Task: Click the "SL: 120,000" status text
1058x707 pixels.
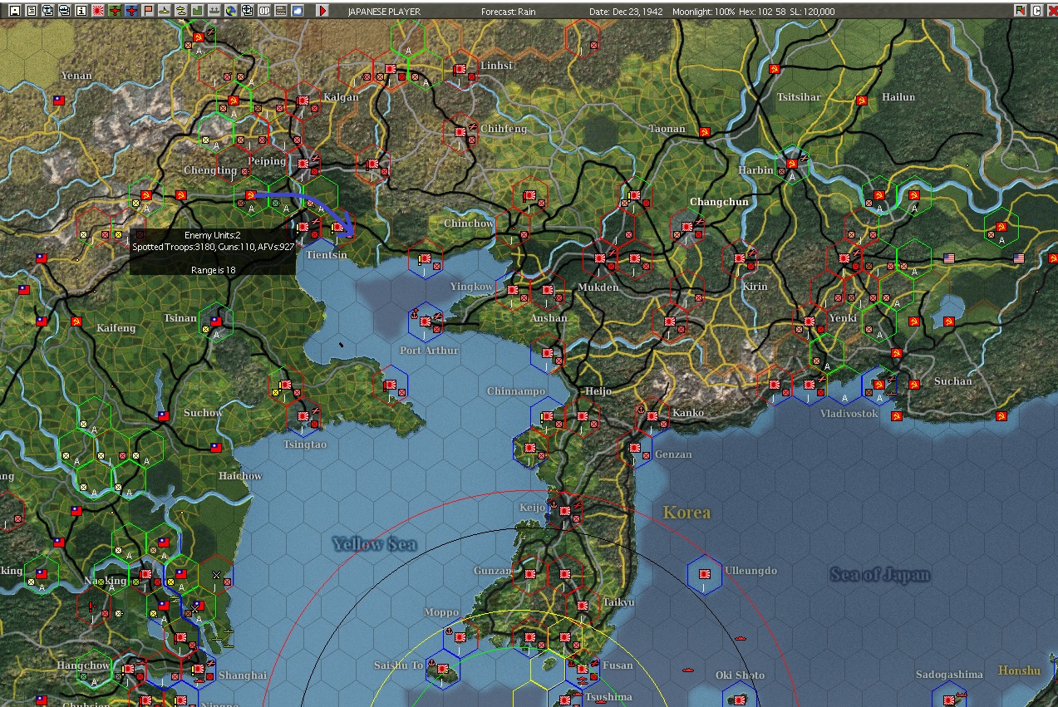Action: click(811, 12)
